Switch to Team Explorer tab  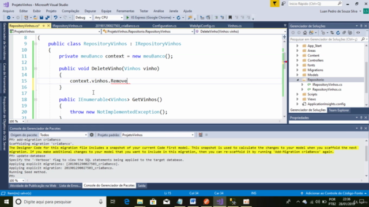pyautogui.click(x=338, y=110)
